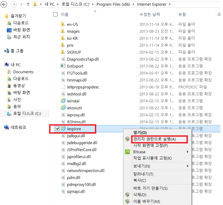Click the 즐겨찾기 star icon
The image size is (223, 205).
[7, 16]
